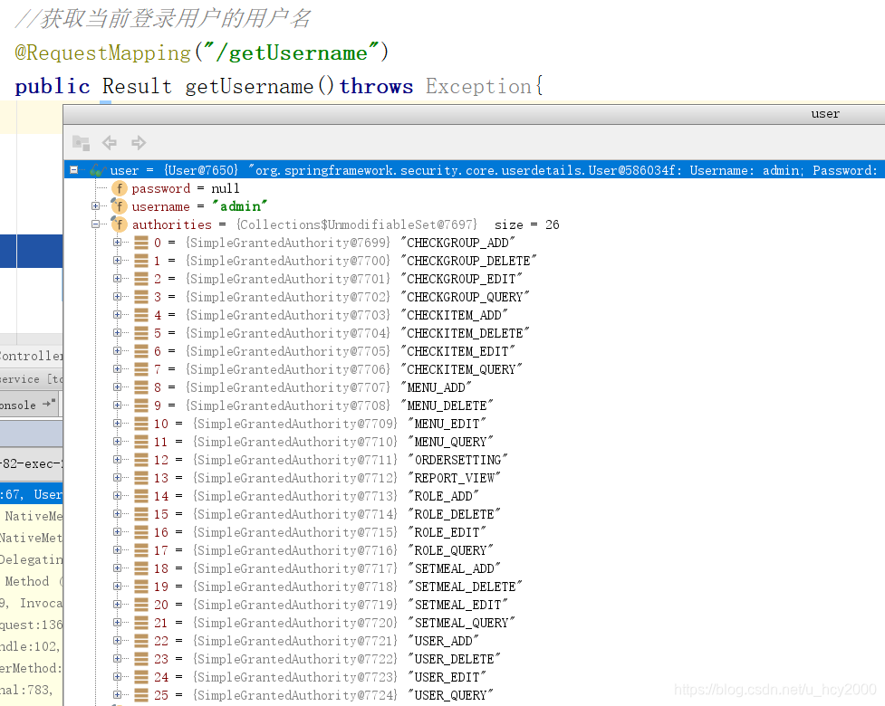The image size is (885, 706).
Task: Click the list element icon for index 17
Action: point(141,549)
